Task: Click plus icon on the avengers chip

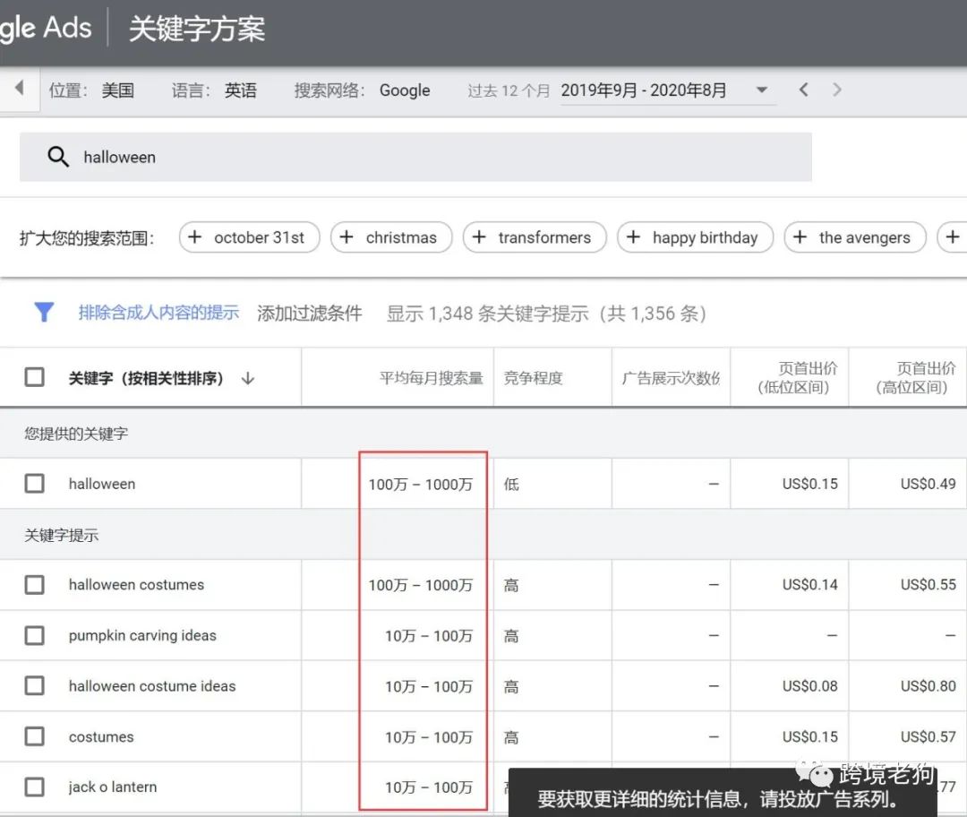Action: point(800,237)
